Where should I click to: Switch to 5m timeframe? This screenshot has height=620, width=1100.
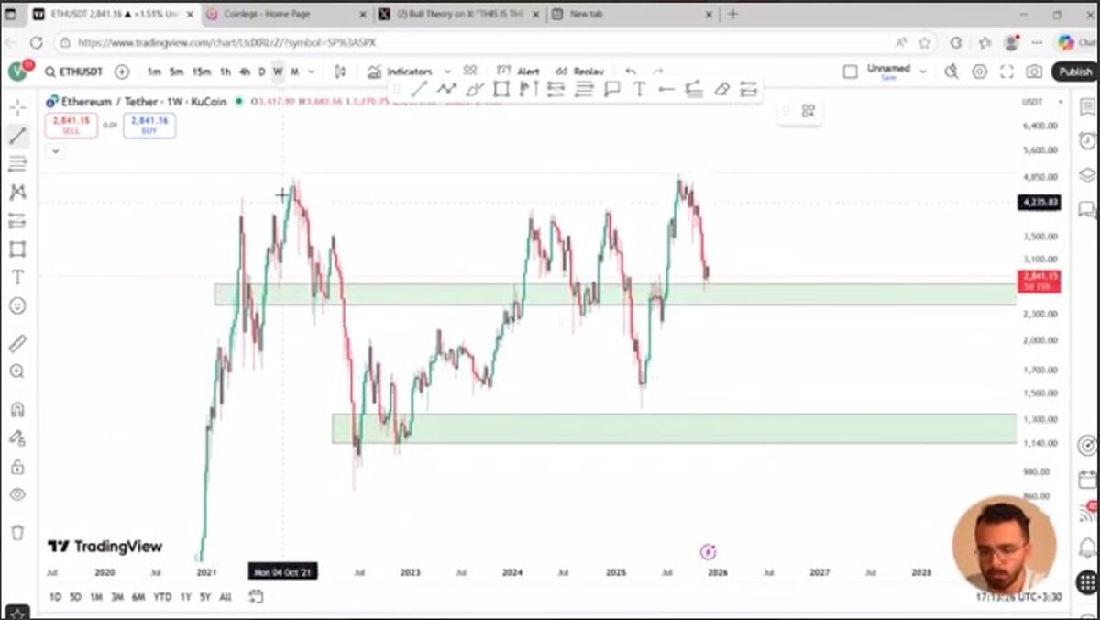click(x=176, y=72)
